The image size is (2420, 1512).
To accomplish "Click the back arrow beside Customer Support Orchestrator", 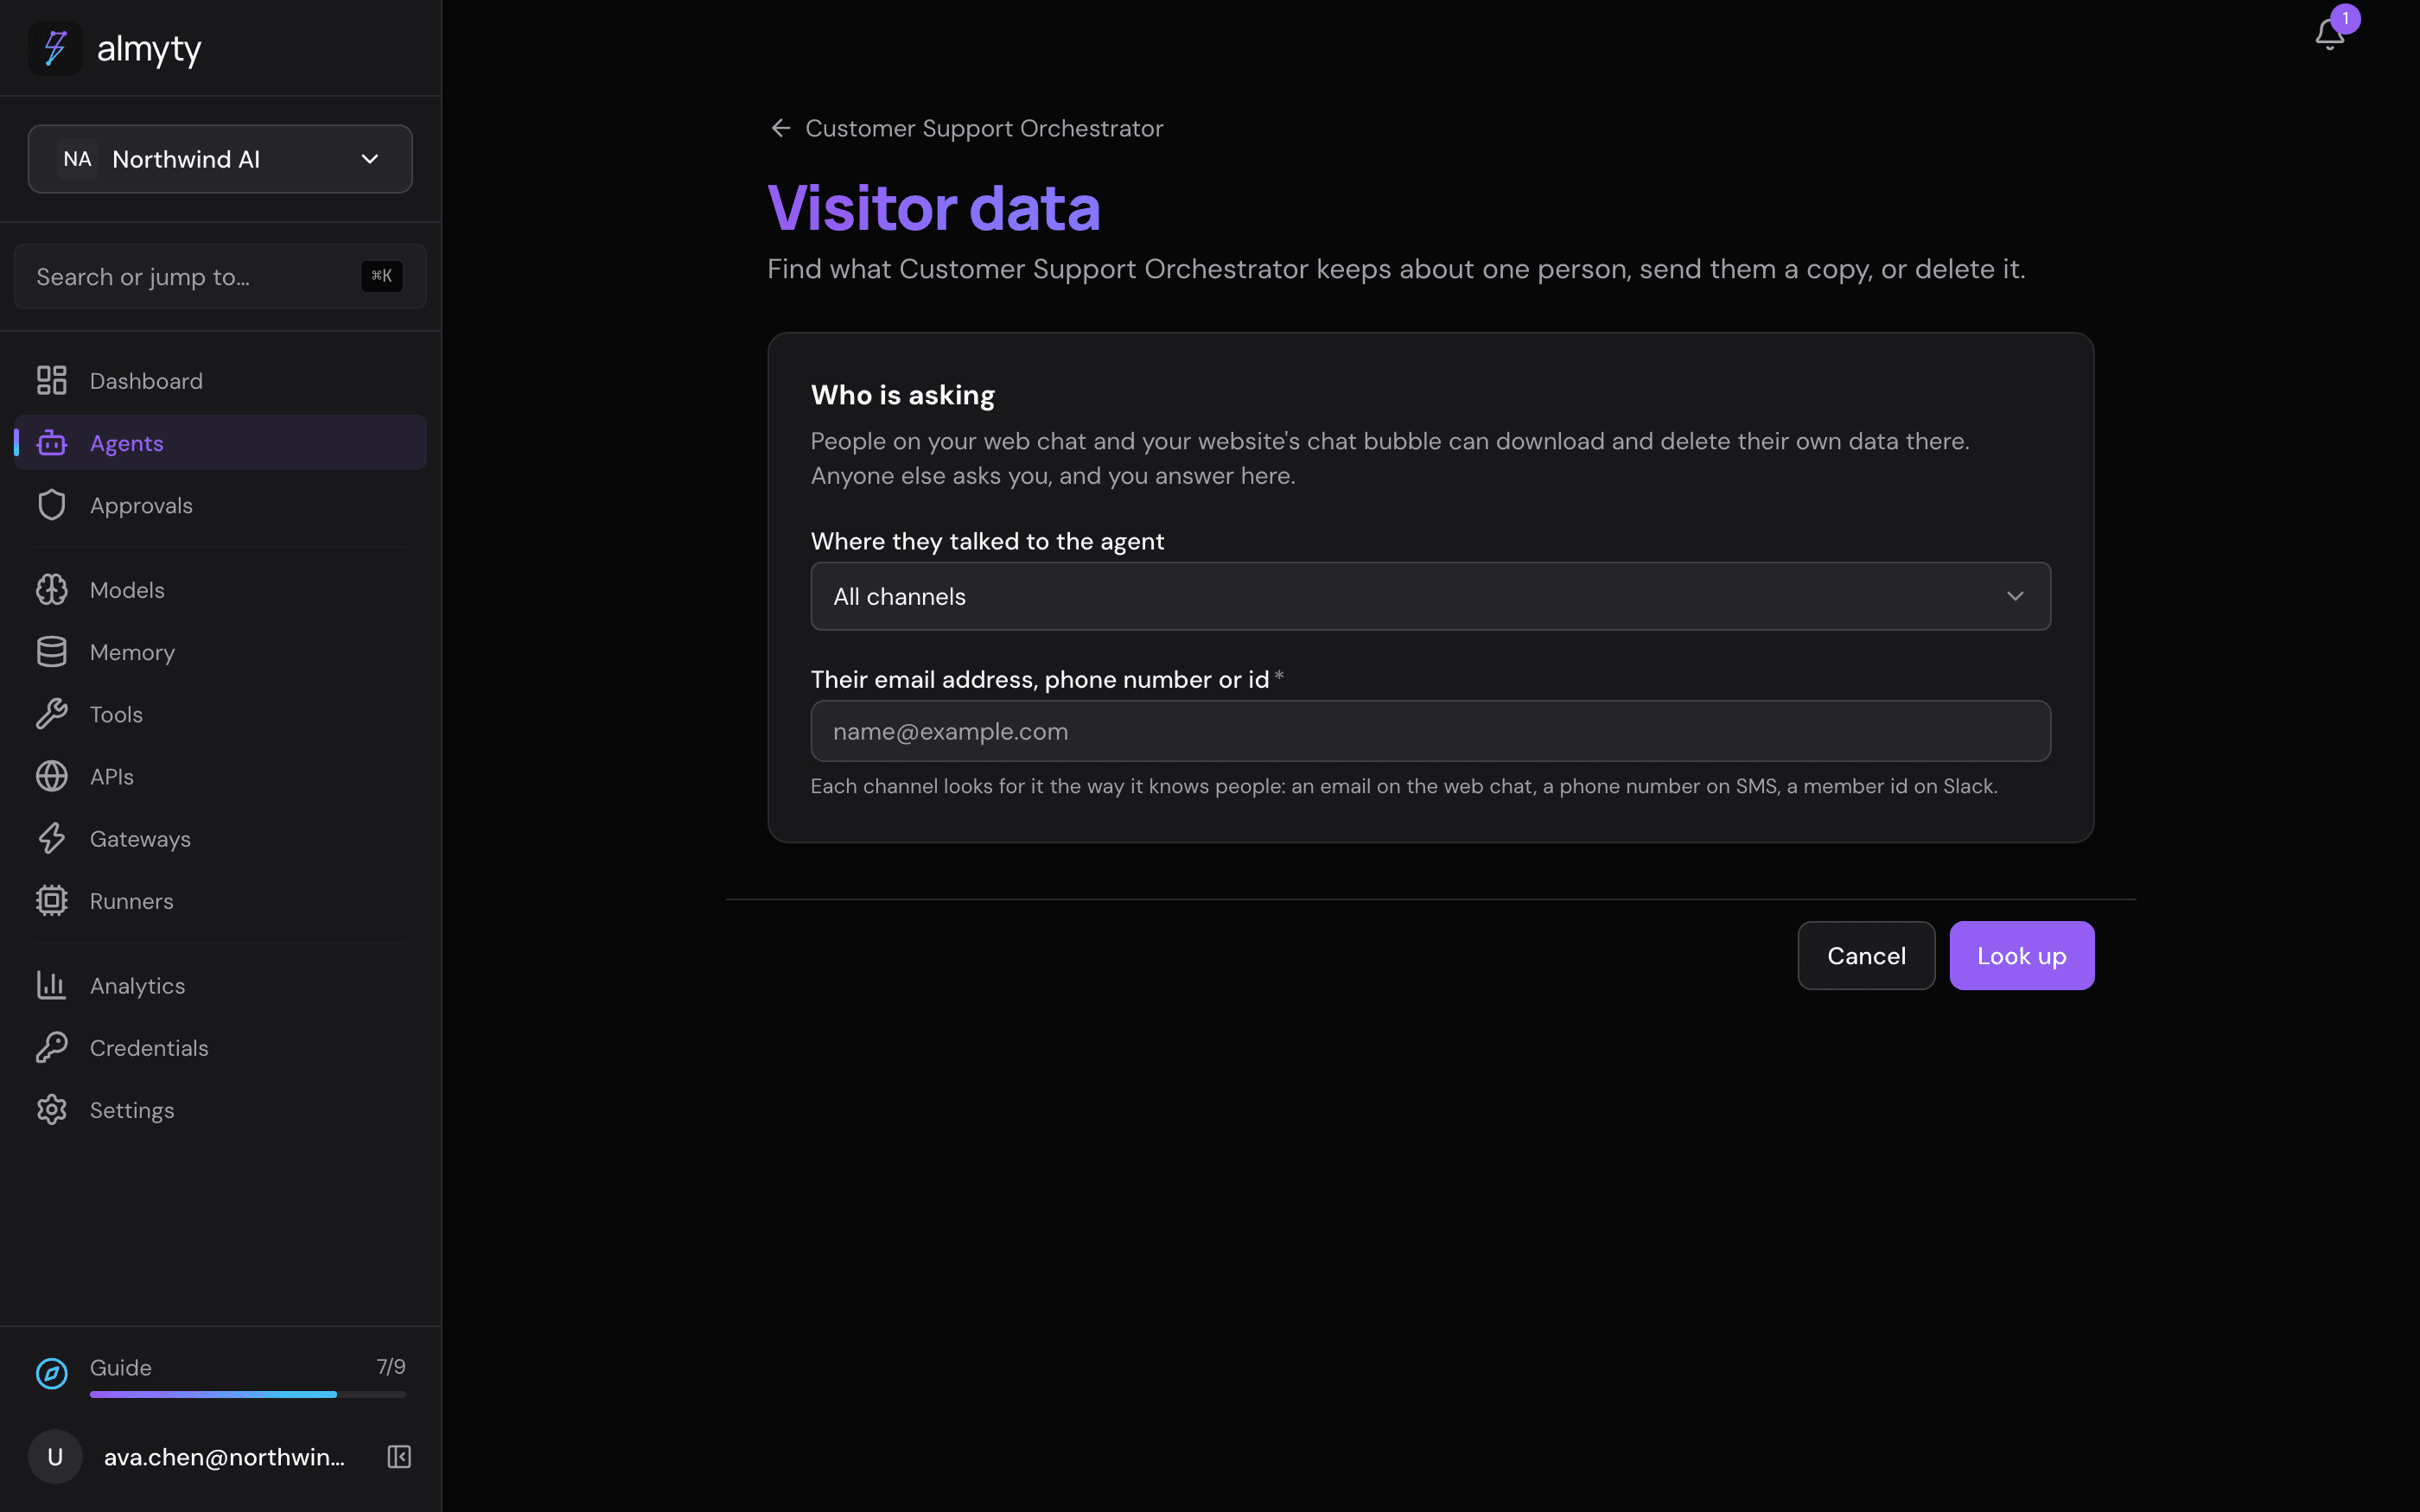I will pos(781,128).
